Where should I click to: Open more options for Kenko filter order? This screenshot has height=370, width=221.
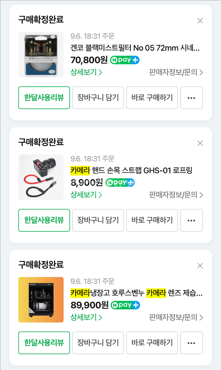(x=191, y=98)
